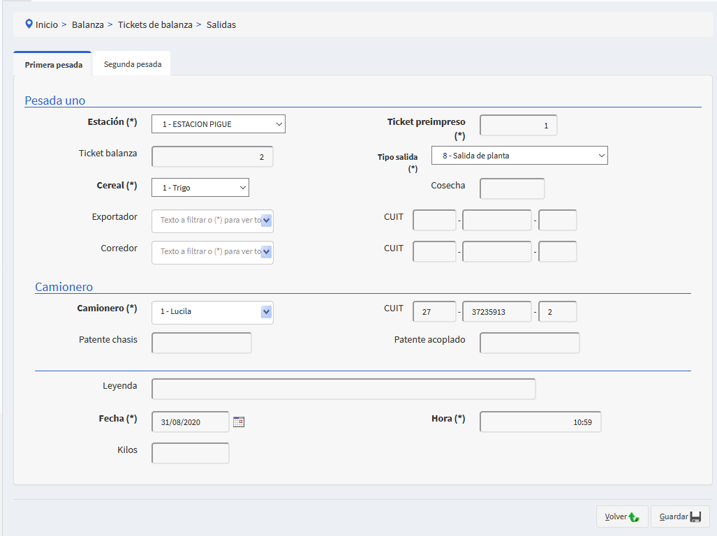This screenshot has width=717, height=536.
Task: Focus the Patente chasis field
Action: (x=201, y=343)
